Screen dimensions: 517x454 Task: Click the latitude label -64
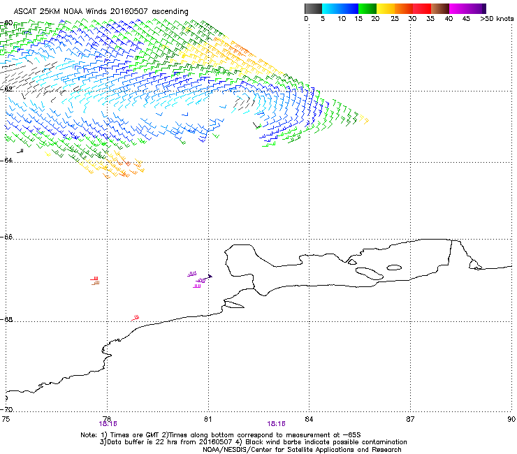point(6,160)
